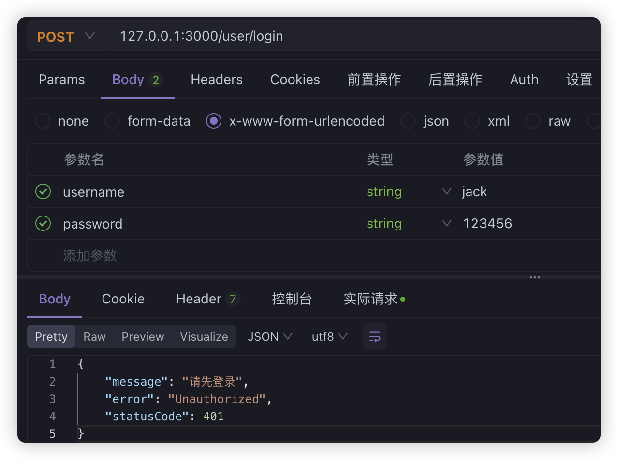The image size is (618, 460).
Task: Uncheck the password parameter checkbox
Action: [43, 224]
